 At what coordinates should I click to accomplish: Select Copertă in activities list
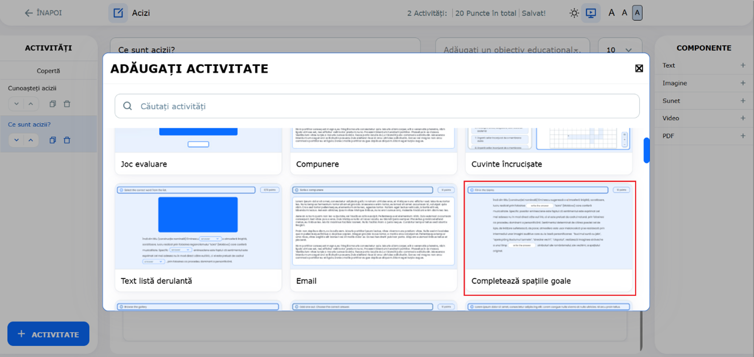coord(48,71)
